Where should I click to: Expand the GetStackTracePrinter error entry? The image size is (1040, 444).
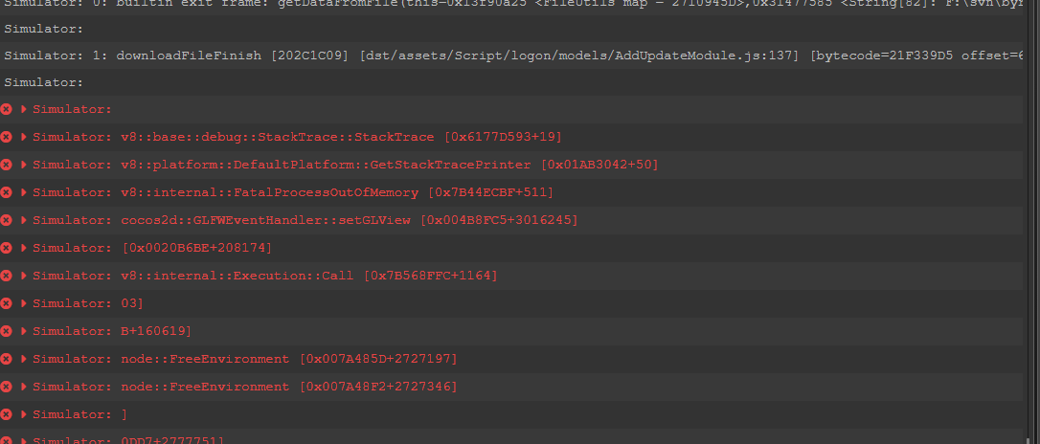(x=24, y=166)
